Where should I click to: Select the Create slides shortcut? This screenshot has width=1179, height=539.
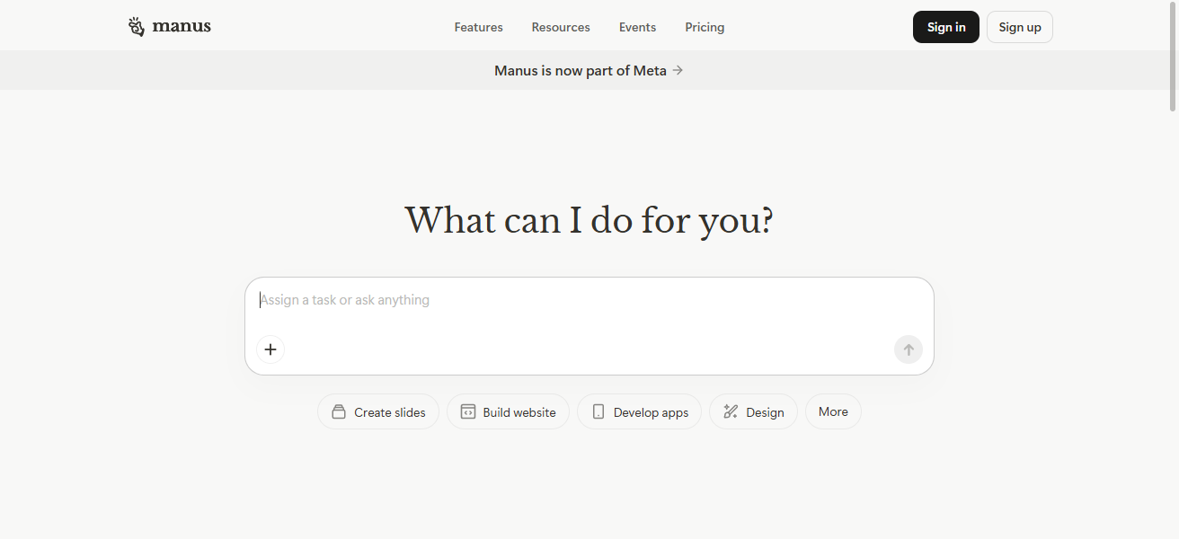tap(378, 412)
